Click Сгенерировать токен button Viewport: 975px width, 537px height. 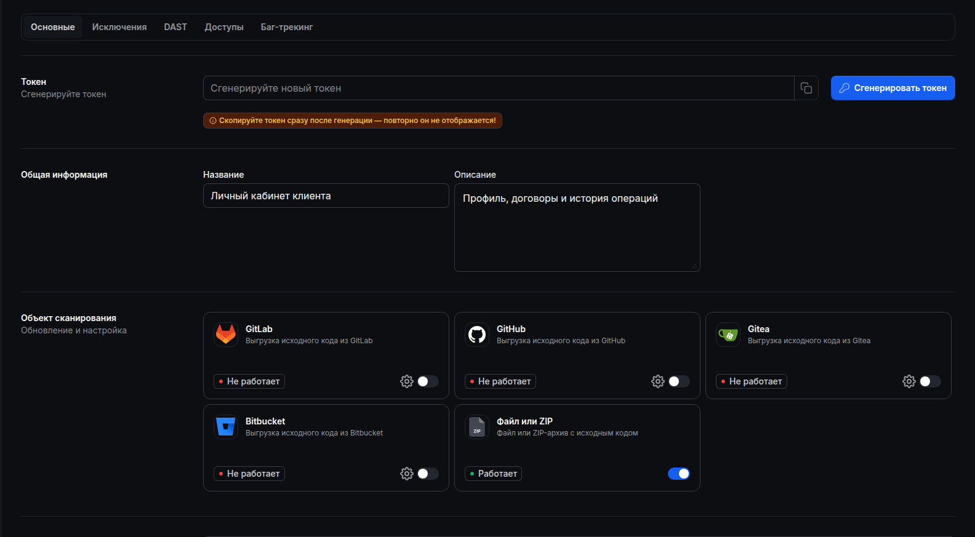[x=893, y=88]
